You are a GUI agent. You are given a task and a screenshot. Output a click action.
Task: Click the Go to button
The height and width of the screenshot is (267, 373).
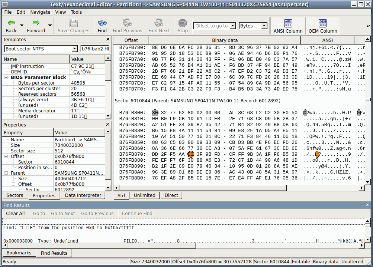pyautogui.click(x=39, y=213)
